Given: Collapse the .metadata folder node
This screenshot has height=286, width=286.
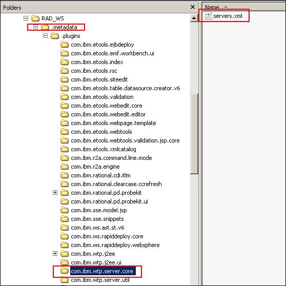Looking at the screenshot, I should 35,27.
